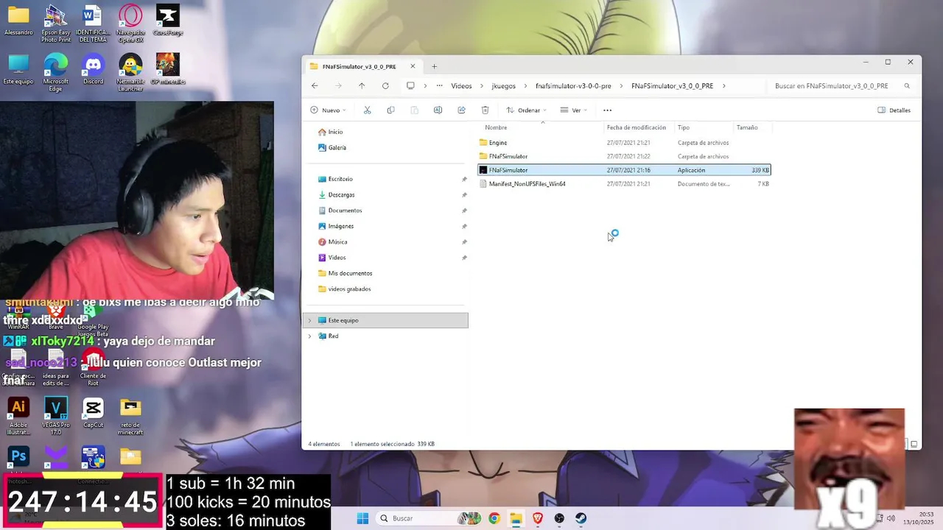This screenshot has width=943, height=530.
Task: Open Discord desktop shortcut
Action: (93, 70)
